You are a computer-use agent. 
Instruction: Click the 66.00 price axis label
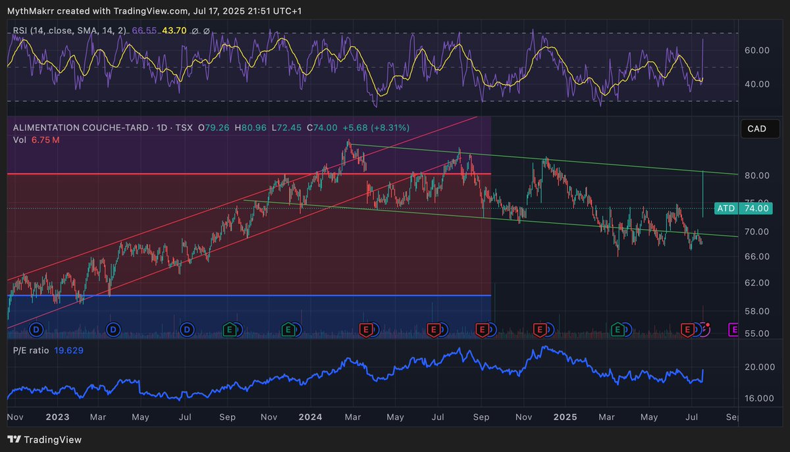point(758,256)
